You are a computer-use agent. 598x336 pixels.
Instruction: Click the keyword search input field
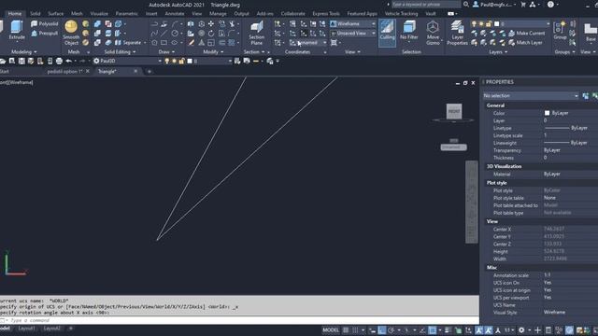pyautogui.click(x=426, y=5)
